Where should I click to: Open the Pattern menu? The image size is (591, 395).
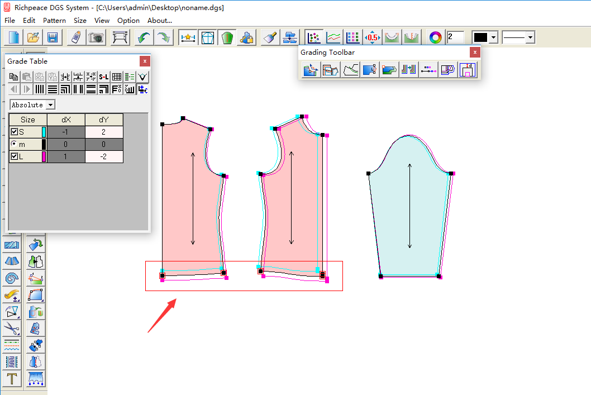coord(54,21)
